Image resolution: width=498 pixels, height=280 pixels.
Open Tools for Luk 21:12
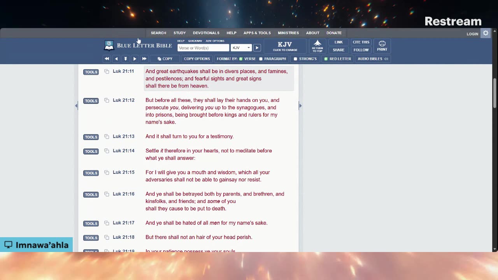coord(91,101)
